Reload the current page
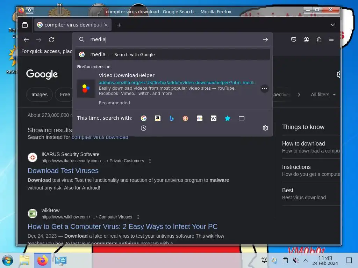The height and width of the screenshot is (268, 358). 51,40
